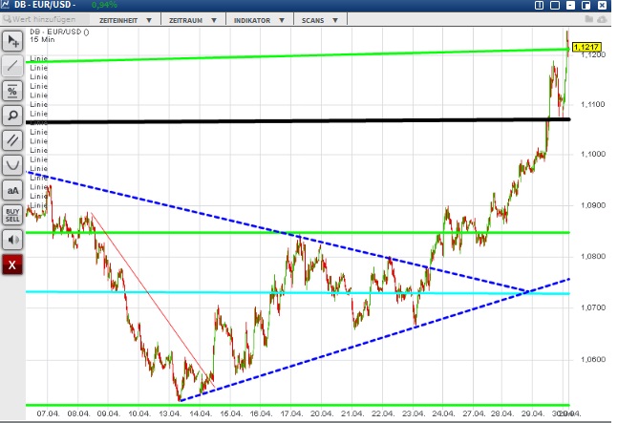The width and height of the screenshot is (639, 423).
Task: Click the 07.04. date axis label
Action: coord(48,413)
